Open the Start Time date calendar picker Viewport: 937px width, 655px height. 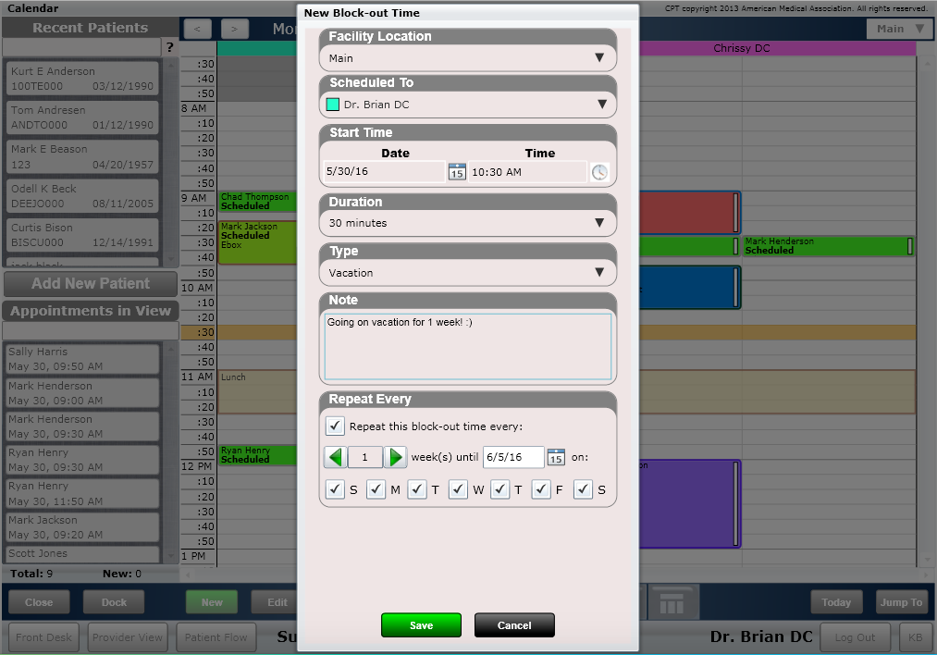coord(456,172)
